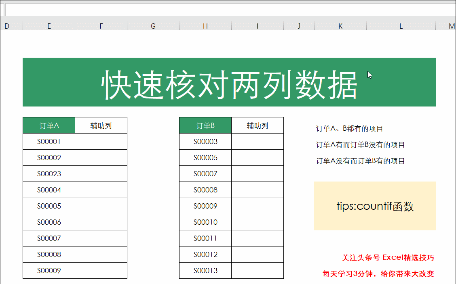Click empty 辅助列 cell next to S00003
The height and width of the screenshot is (284, 456).
(x=258, y=142)
